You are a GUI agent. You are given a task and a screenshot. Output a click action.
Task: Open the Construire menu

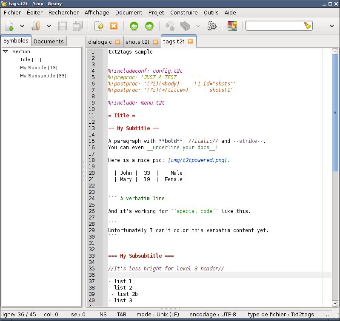pos(184,13)
